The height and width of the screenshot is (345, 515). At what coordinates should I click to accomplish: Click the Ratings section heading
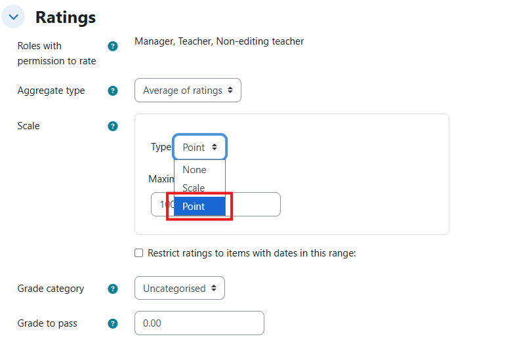[x=66, y=17]
